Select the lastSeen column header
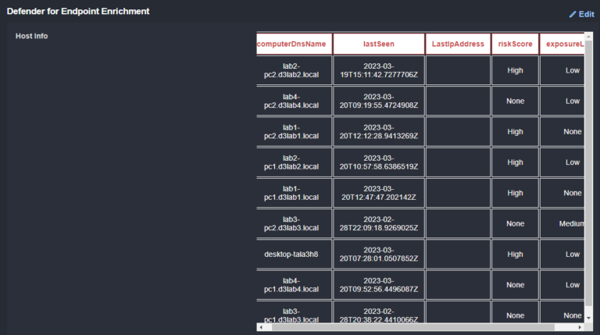Viewport: 600px width, 335px height. (379, 44)
